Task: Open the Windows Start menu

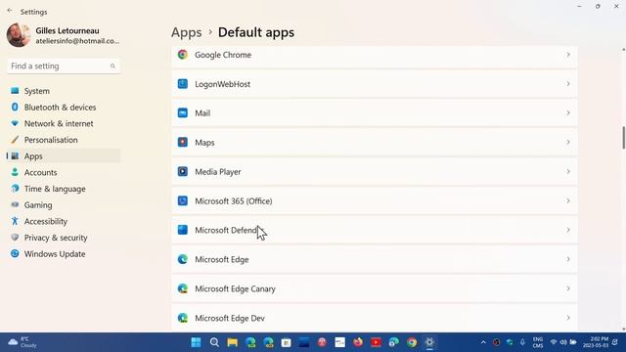Action: [196, 342]
